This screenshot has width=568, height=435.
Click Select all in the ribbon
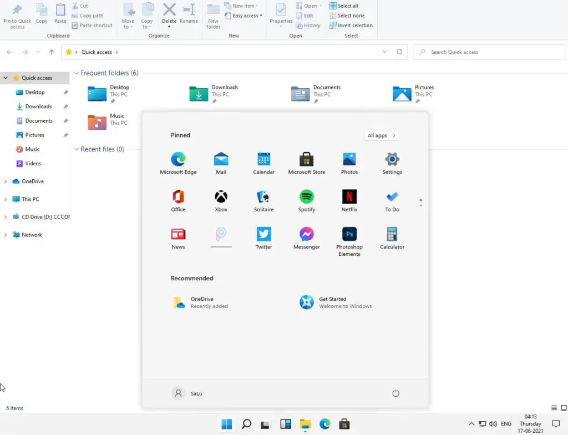(344, 6)
